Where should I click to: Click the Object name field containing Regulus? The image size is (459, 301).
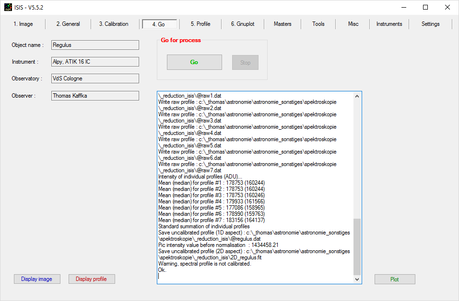pos(95,45)
